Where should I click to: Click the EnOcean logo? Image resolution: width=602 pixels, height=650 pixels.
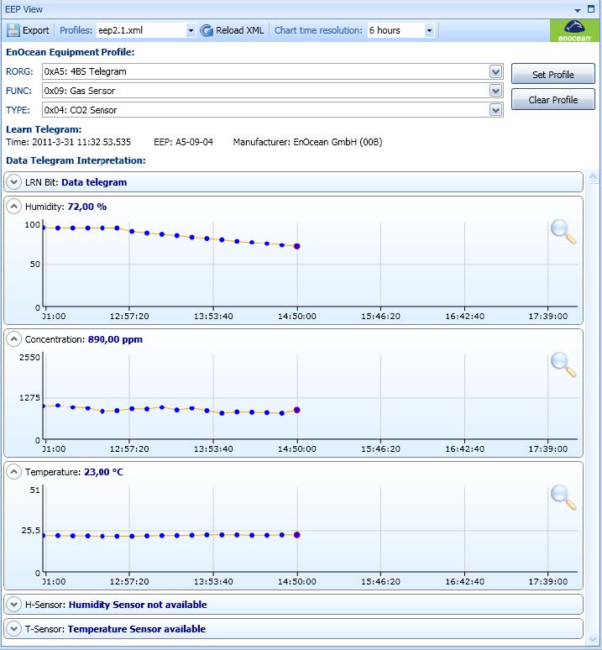pyautogui.click(x=575, y=31)
